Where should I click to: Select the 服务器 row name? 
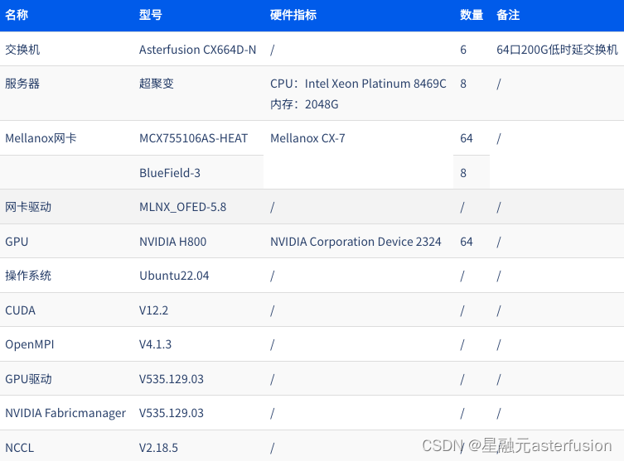22,84
